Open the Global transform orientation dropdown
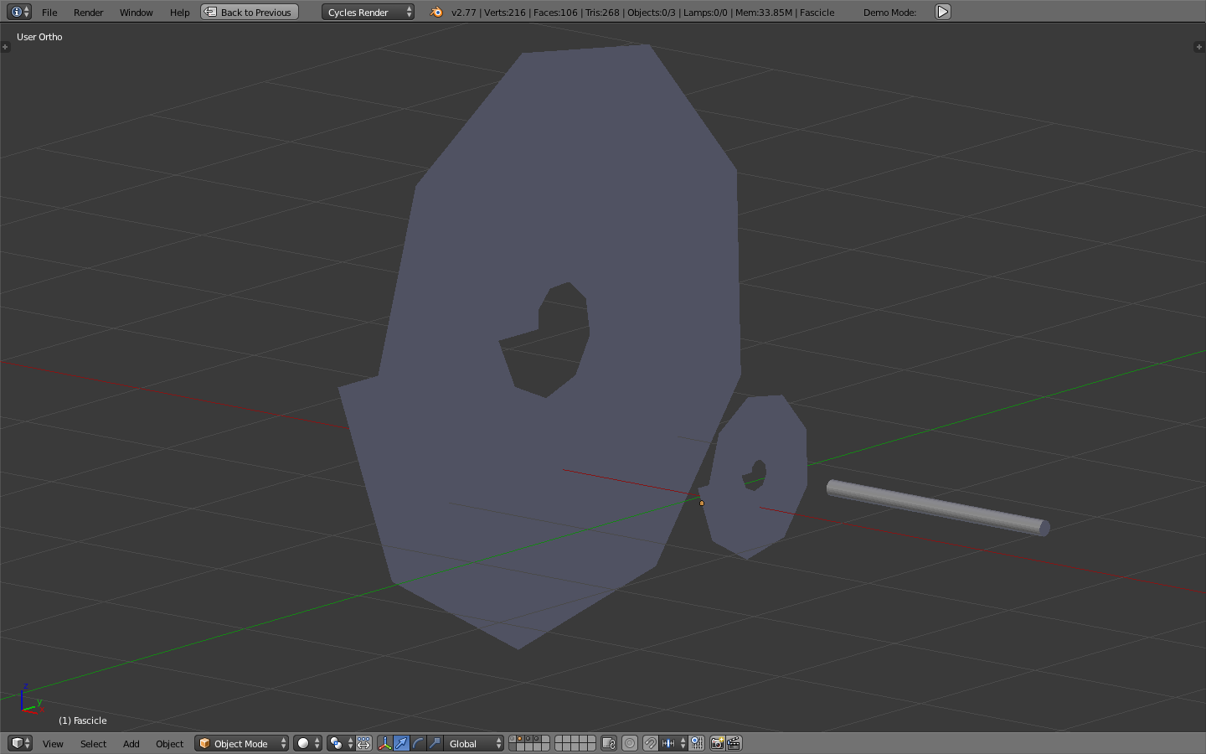Screen dimensions: 1206x754 [474, 743]
